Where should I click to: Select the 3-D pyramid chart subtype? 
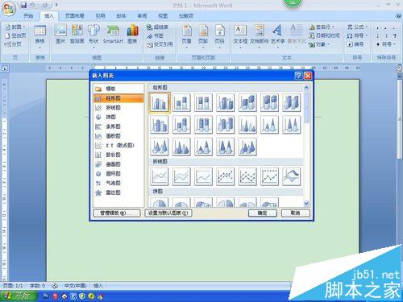(247, 147)
